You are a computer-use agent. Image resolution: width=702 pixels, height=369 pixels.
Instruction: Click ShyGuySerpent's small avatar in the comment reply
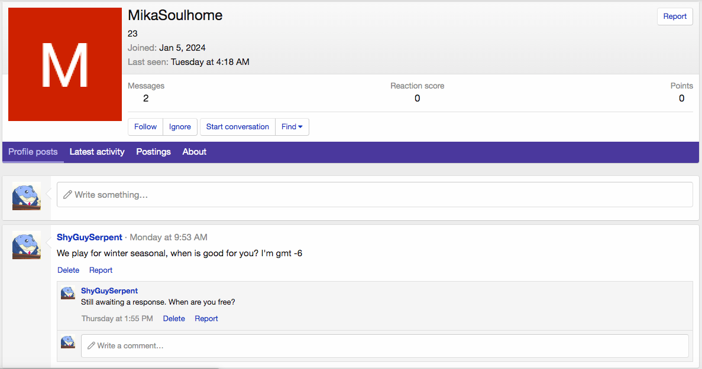[x=68, y=293]
